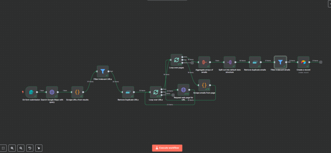Click the 5 items connection label
This screenshot has width=331, height=153.
point(168,93)
